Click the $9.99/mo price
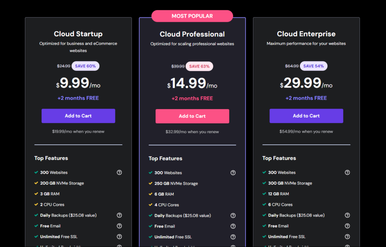This screenshot has height=247, width=386. pyautogui.click(x=78, y=83)
